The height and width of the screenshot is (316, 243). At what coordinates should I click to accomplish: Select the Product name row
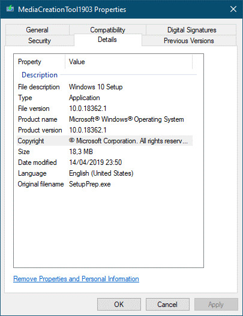tap(104, 119)
